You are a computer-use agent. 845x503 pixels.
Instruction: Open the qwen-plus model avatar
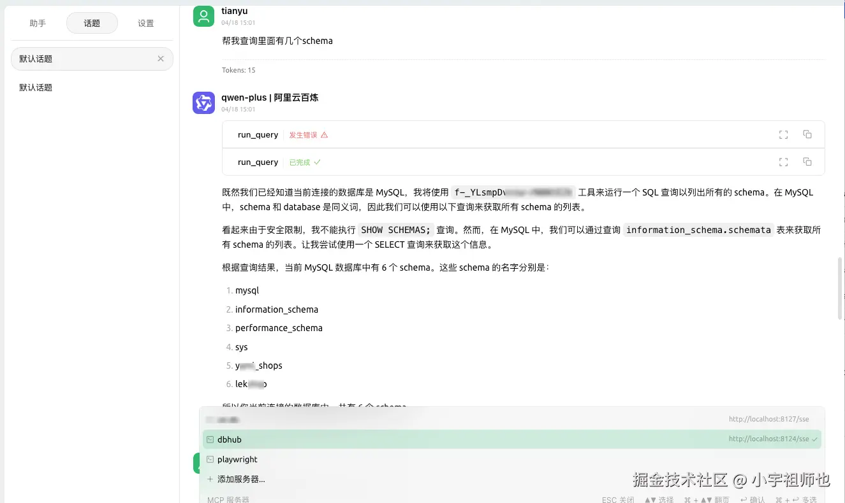tap(203, 103)
